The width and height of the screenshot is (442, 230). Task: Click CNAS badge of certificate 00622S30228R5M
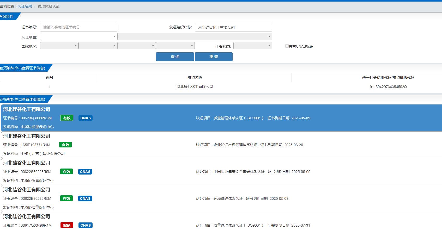(85, 172)
